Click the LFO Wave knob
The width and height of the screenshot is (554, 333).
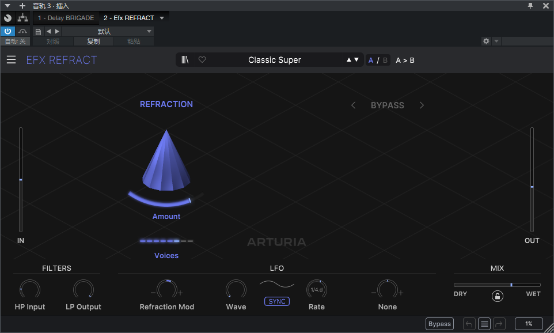tap(236, 290)
